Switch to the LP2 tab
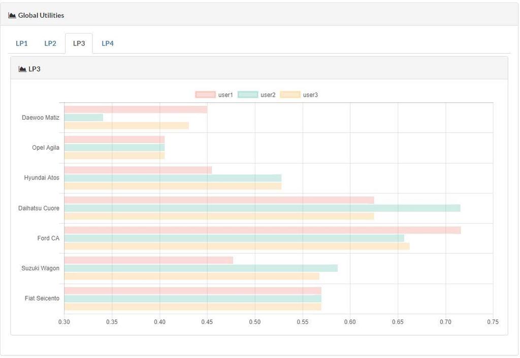520x358 pixels. [50, 44]
